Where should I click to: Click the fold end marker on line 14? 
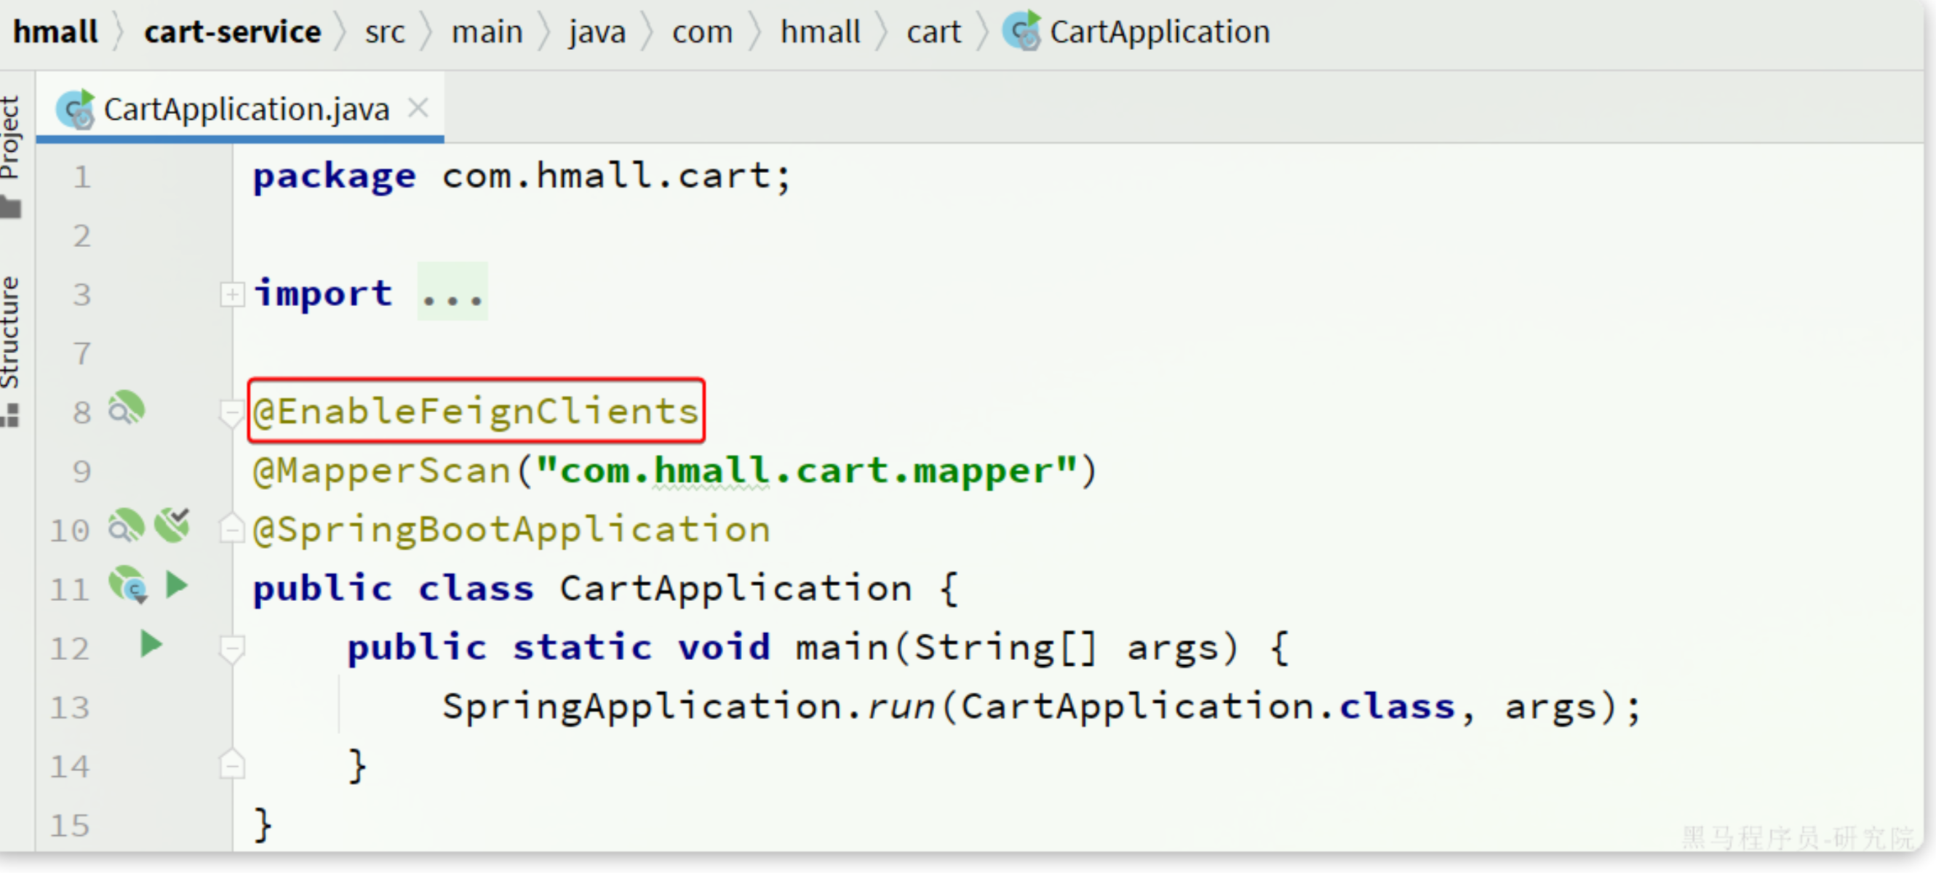(x=231, y=765)
